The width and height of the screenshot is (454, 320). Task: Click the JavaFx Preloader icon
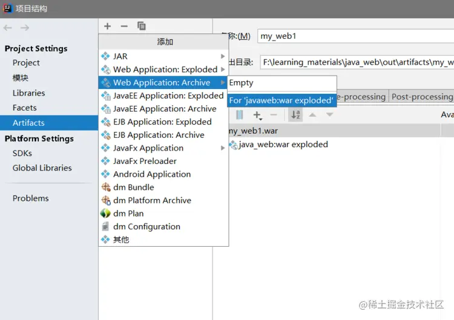click(x=105, y=161)
